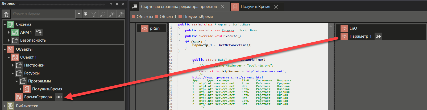The width and height of the screenshot is (427, 110).
Task: Click the Объекты node icon
Action: click(x=10, y=49)
